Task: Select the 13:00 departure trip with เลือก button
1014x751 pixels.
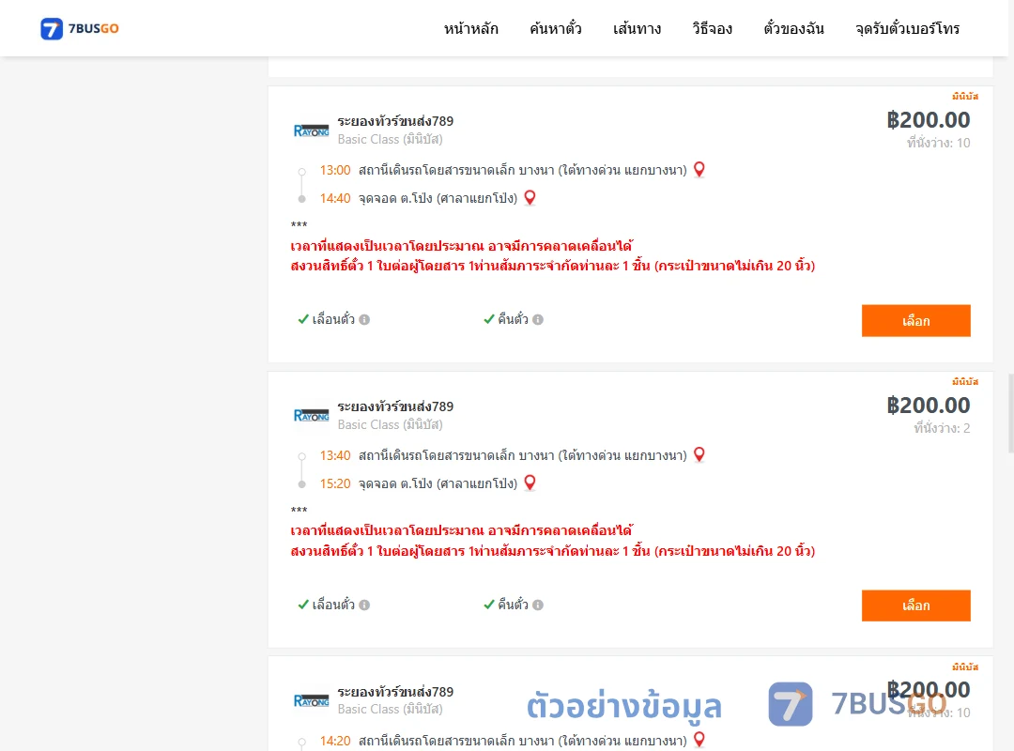Action: pos(915,321)
